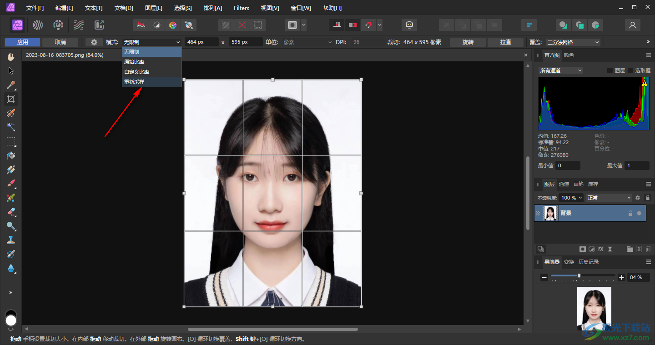655x345 pixels.
Task: Click the Assistant robot icon
Action: click(409, 25)
